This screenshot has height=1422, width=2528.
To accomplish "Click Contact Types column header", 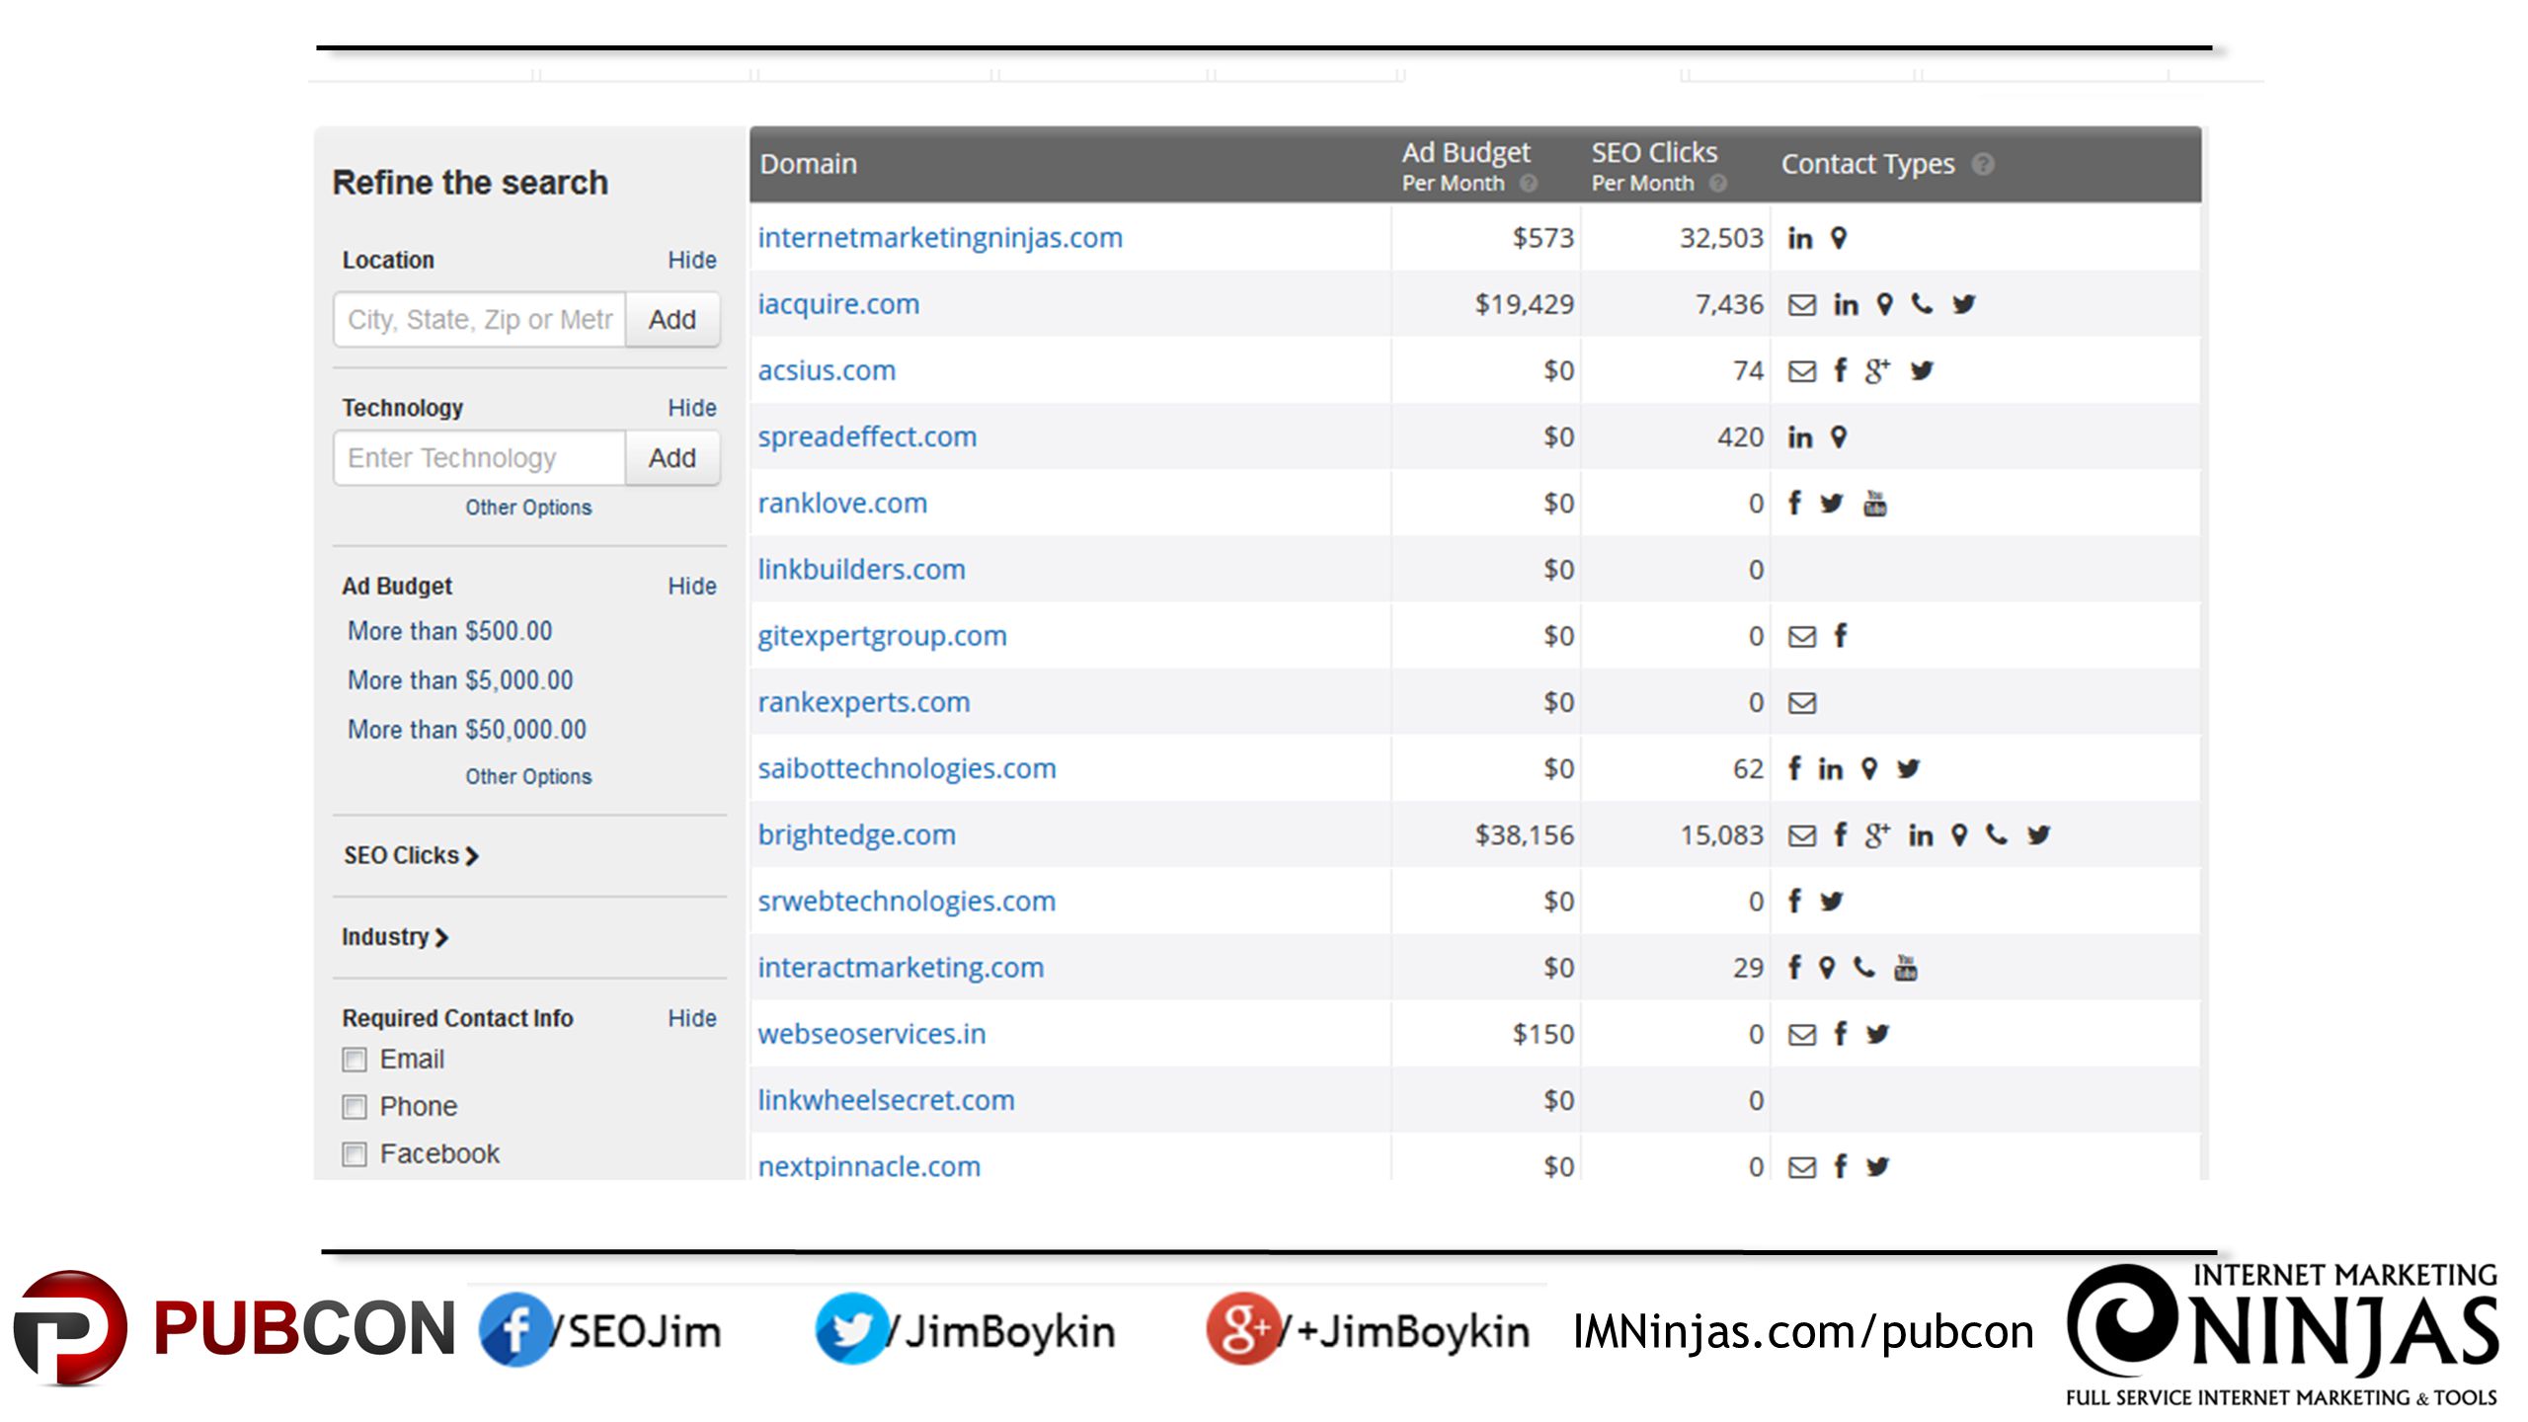I will pos(1867,164).
